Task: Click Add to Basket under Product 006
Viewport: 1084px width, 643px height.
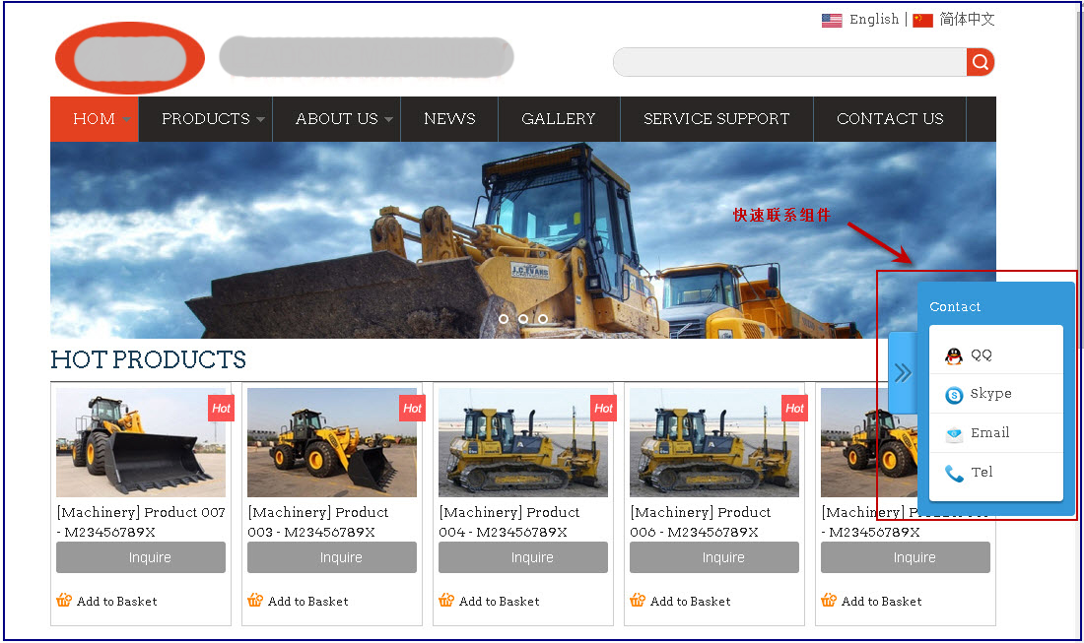Action: [x=690, y=601]
